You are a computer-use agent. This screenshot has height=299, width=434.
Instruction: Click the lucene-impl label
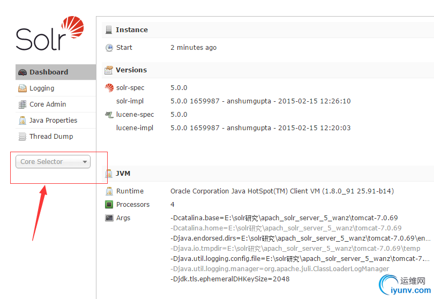click(x=134, y=128)
